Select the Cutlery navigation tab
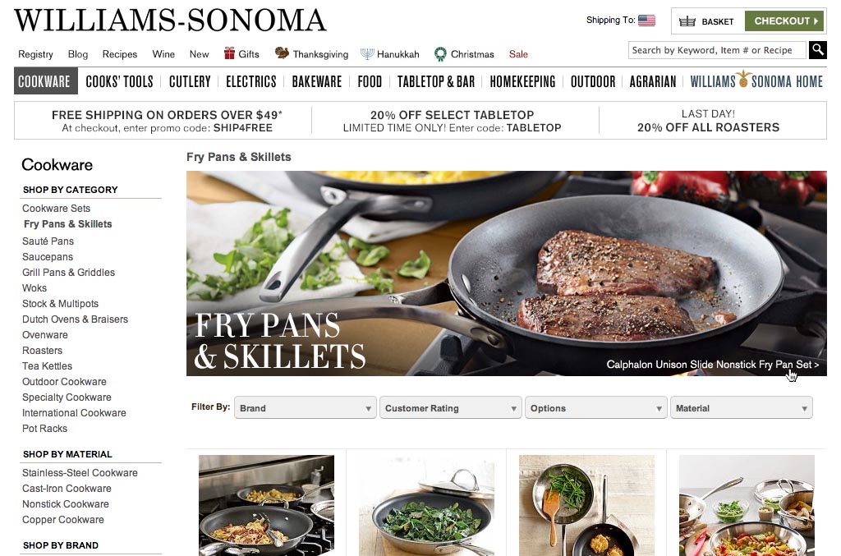The width and height of the screenshot is (841, 556). [x=190, y=81]
